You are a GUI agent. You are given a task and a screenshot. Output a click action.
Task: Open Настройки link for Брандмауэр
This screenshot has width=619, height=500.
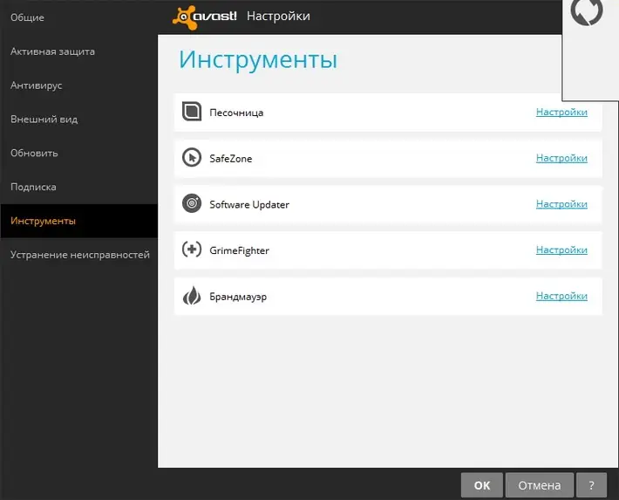point(561,296)
